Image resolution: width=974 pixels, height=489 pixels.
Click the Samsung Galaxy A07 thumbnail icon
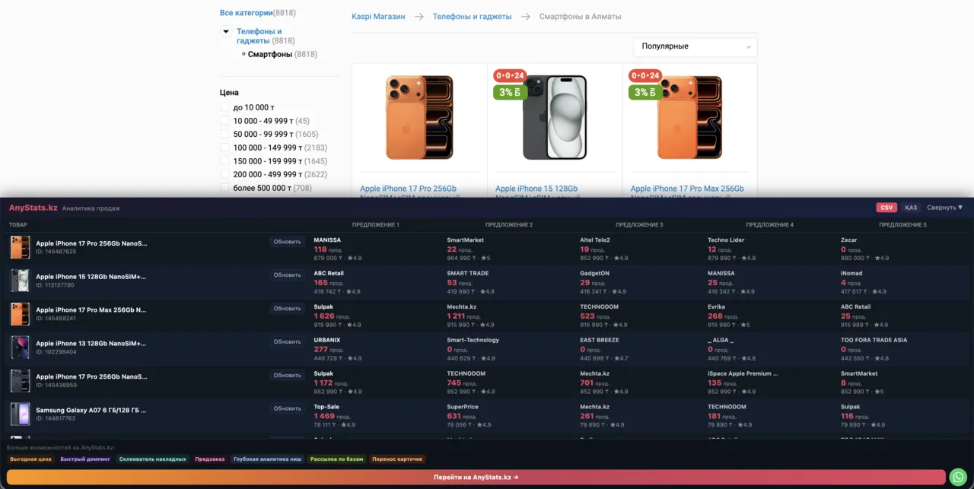(x=20, y=414)
